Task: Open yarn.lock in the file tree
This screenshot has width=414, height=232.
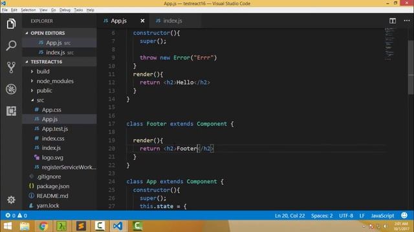Action: point(60,206)
